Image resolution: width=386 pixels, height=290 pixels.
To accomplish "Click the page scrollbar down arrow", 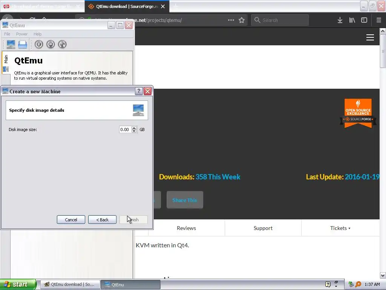I will pyautogui.click(x=383, y=275).
